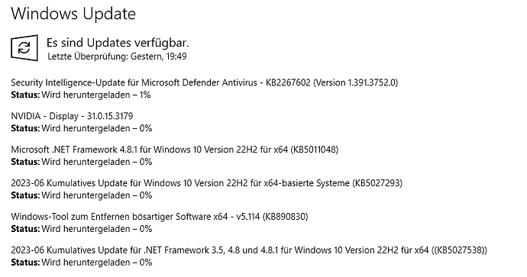The width and height of the screenshot is (527, 277).
Task: Click the status line under KB890830
Action: [x=81, y=229]
